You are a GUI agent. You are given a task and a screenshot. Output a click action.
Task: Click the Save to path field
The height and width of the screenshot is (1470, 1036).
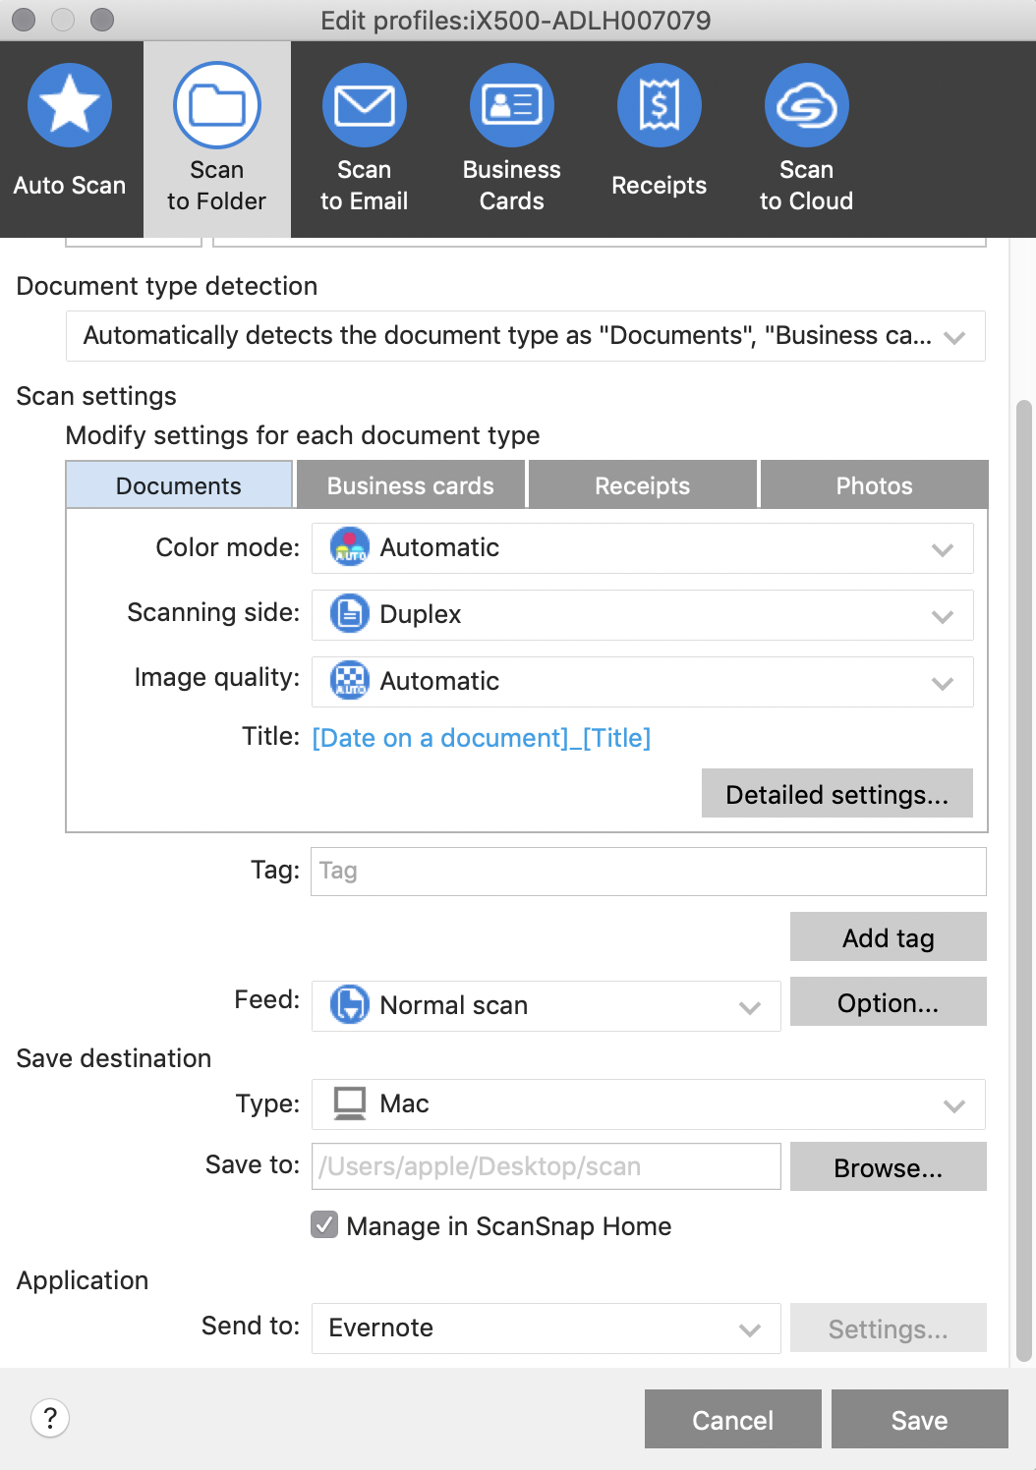coord(547,1166)
